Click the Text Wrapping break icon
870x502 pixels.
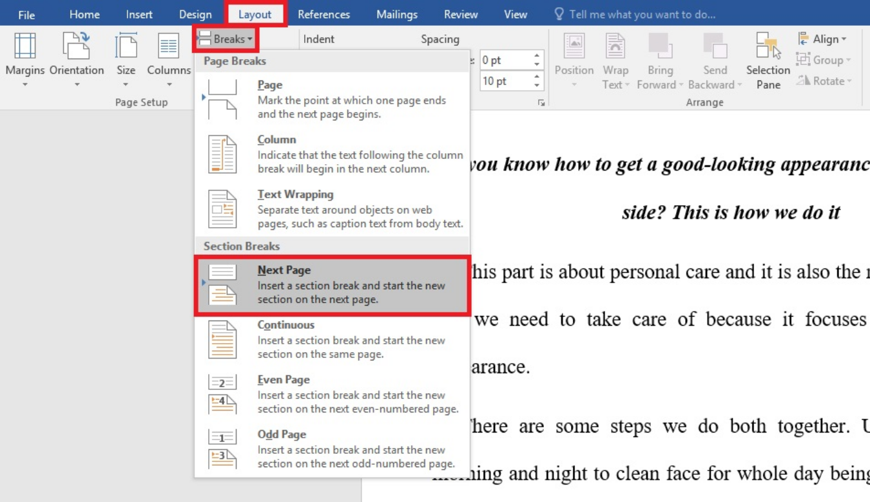pyautogui.click(x=222, y=209)
